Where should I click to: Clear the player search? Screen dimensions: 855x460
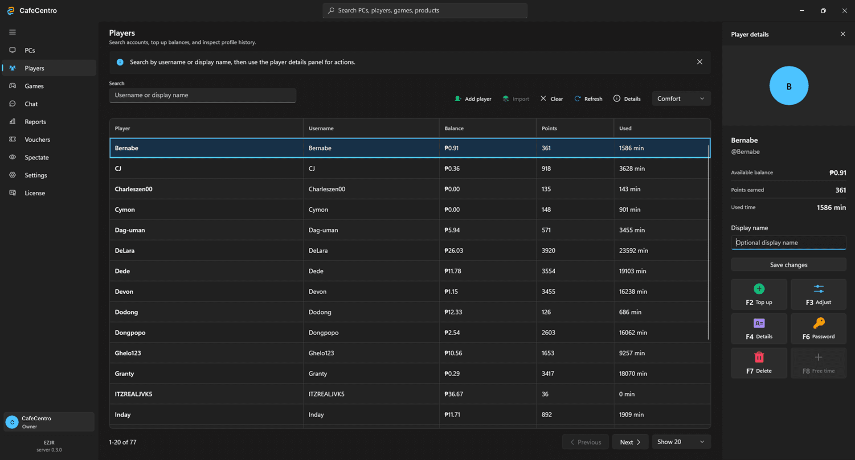coord(552,99)
